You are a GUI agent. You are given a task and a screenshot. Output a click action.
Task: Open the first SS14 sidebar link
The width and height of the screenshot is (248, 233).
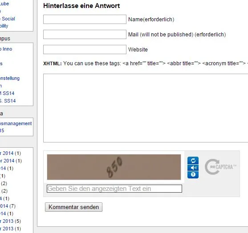(x=7, y=93)
